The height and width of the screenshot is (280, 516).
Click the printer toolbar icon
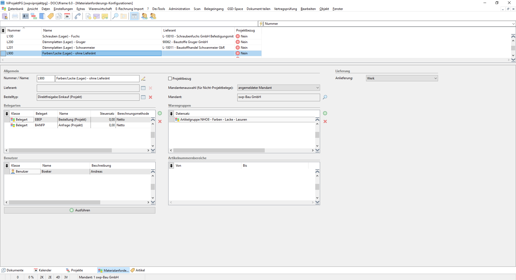tap(15, 16)
